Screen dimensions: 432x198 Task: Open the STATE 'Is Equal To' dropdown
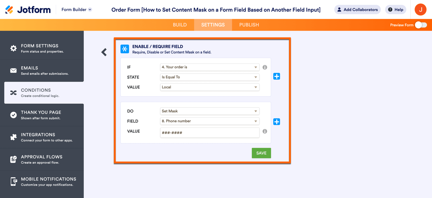209,77
